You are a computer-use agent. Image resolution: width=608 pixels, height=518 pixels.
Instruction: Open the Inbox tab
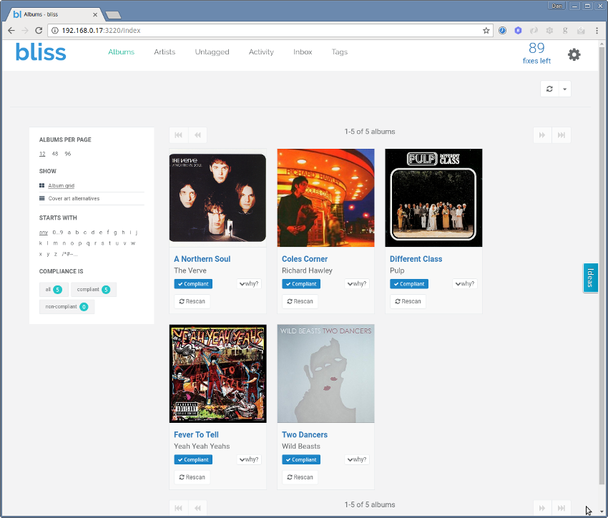point(303,52)
